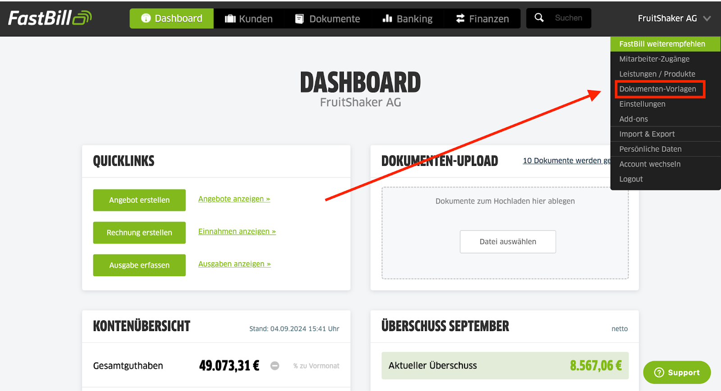Click the Kunden briefcase icon
721x391 pixels.
(230, 18)
